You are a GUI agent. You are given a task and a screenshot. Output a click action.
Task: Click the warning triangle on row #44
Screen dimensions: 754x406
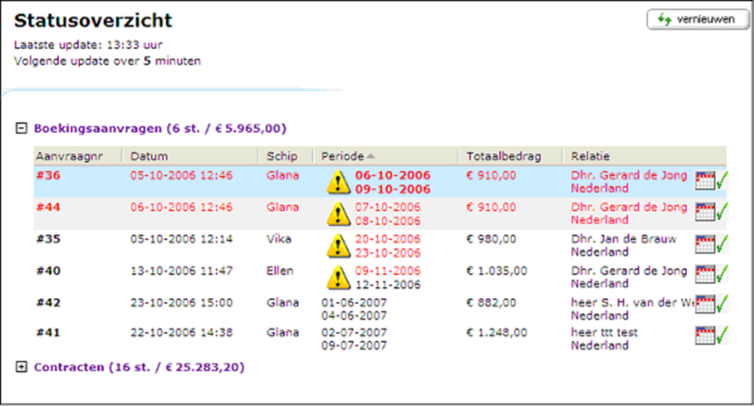tap(338, 213)
